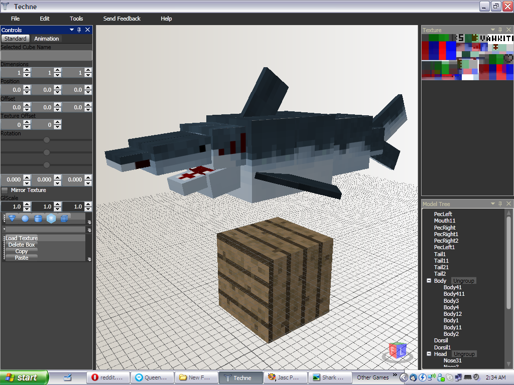Select the wireframe cube shape tool

(x=65, y=218)
